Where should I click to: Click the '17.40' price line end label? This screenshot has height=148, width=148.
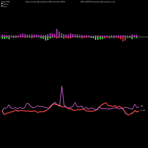(x=143, y=110)
